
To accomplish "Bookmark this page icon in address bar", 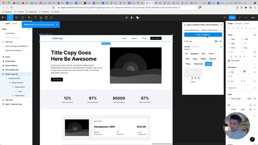I will (54, 7).
